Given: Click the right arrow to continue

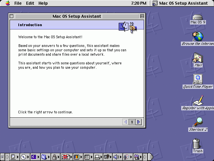Looking at the screenshot, I should coord(138,122).
